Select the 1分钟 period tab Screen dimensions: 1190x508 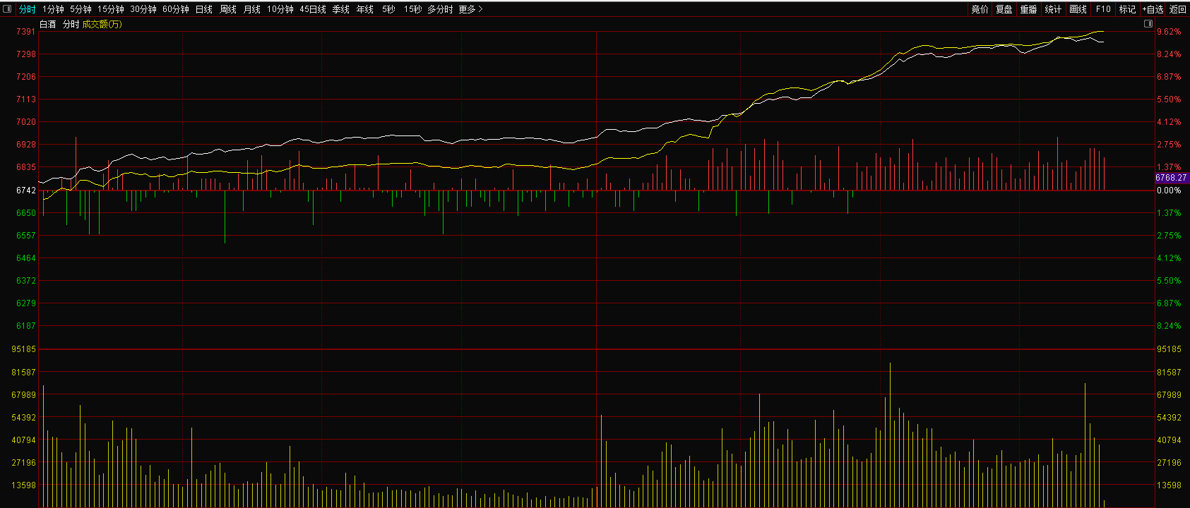coord(53,9)
